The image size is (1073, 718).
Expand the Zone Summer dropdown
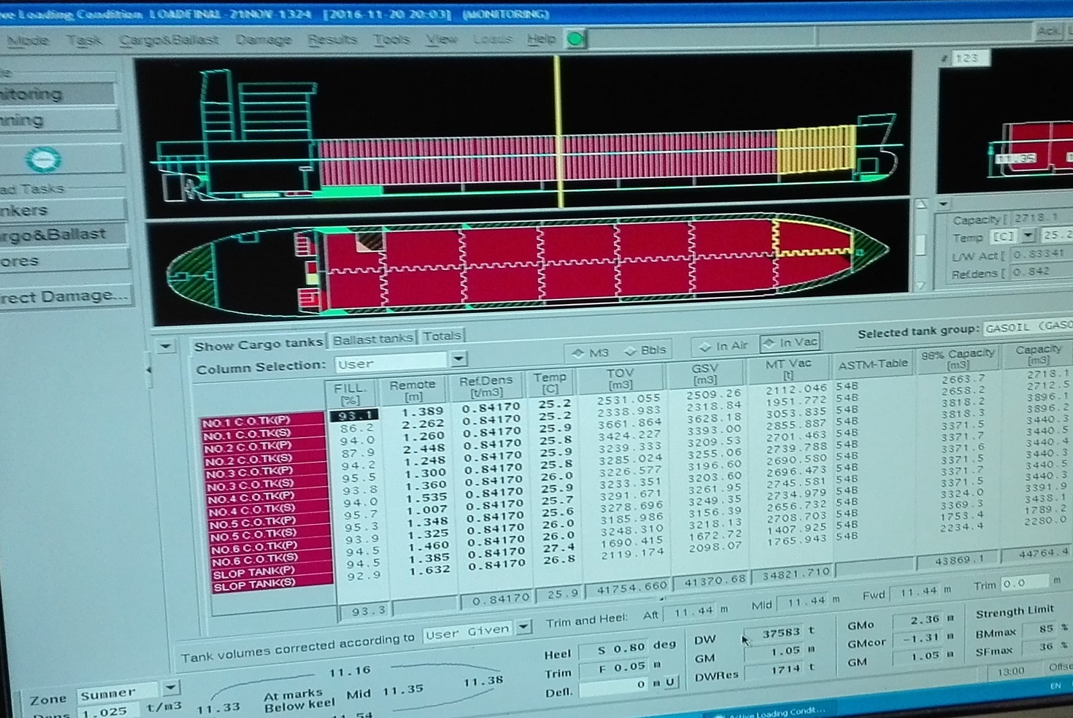pos(170,688)
